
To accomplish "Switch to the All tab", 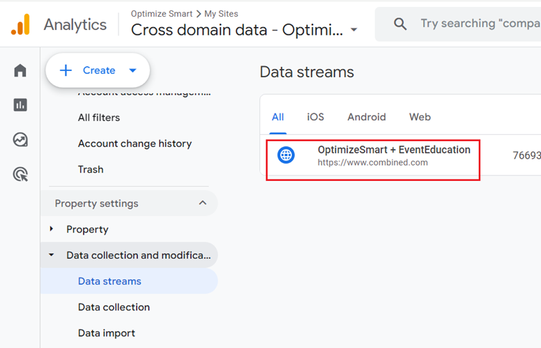I will [x=277, y=117].
